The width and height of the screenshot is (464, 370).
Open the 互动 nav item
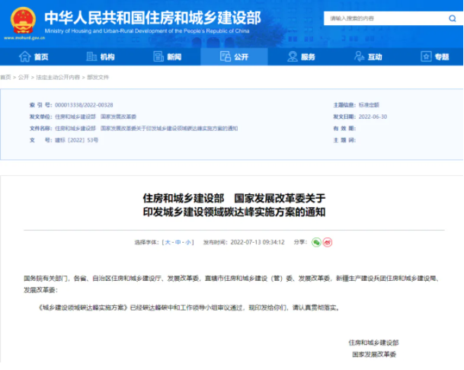tap(368, 56)
